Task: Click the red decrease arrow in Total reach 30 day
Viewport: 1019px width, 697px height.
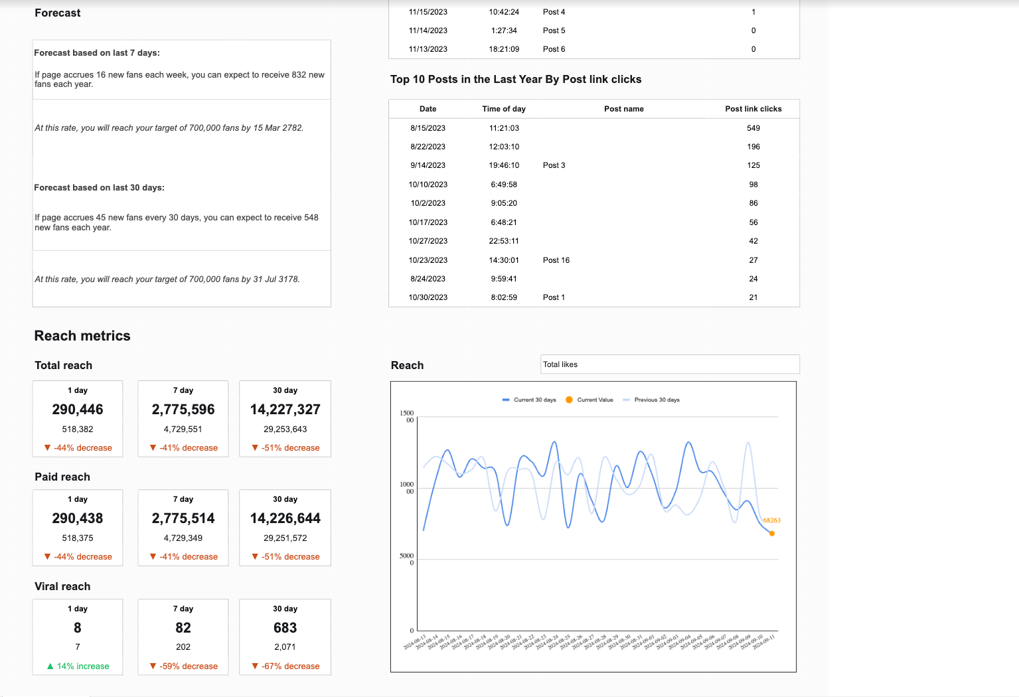Action: (x=255, y=447)
